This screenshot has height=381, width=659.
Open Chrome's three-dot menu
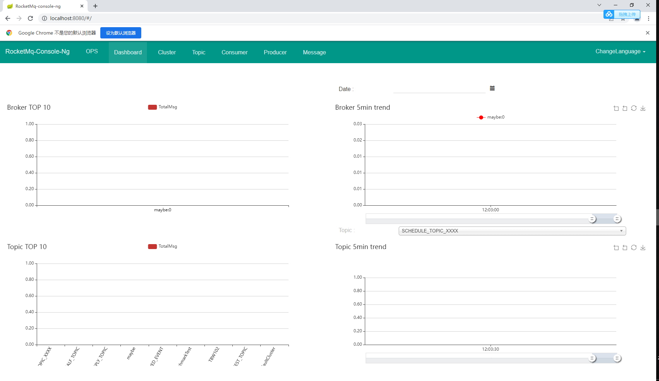pos(648,18)
